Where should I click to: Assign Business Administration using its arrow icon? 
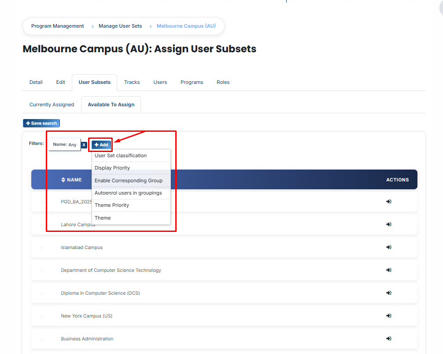tap(389, 339)
